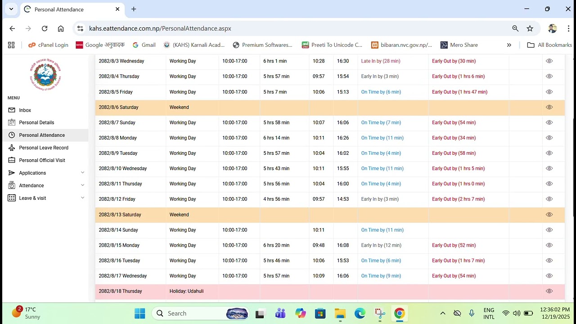View details eye icon for 2082/8/12 Friday
Screen dimensions: 576x324
pos(549,199)
